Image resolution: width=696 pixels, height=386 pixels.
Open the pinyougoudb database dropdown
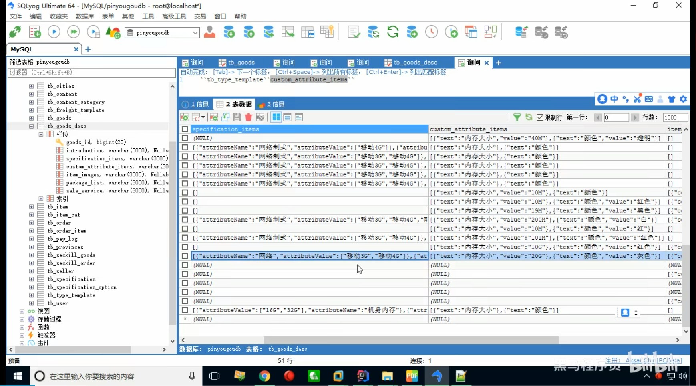(x=195, y=33)
